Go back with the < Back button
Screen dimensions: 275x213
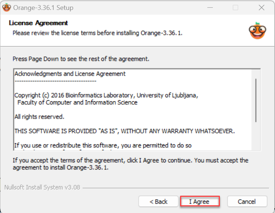tap(158, 202)
